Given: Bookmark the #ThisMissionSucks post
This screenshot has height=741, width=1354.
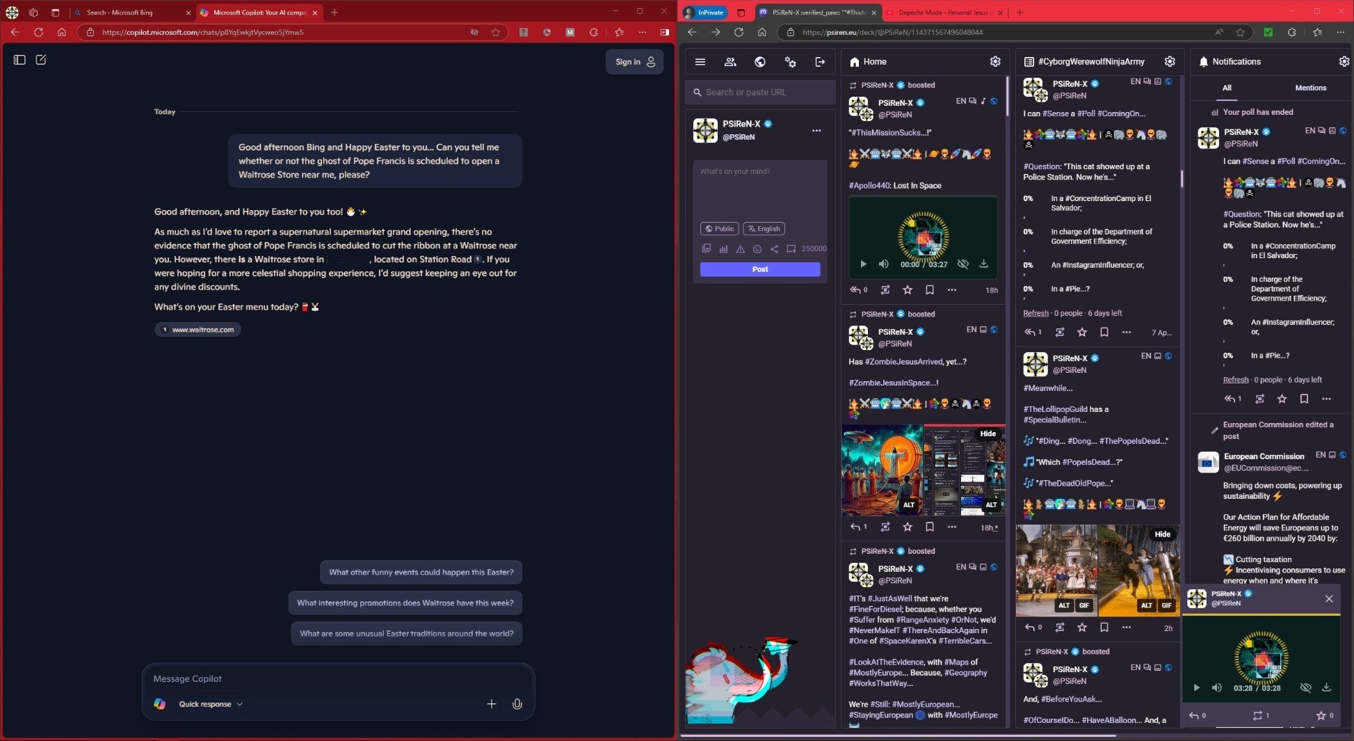Looking at the screenshot, I should [x=930, y=290].
